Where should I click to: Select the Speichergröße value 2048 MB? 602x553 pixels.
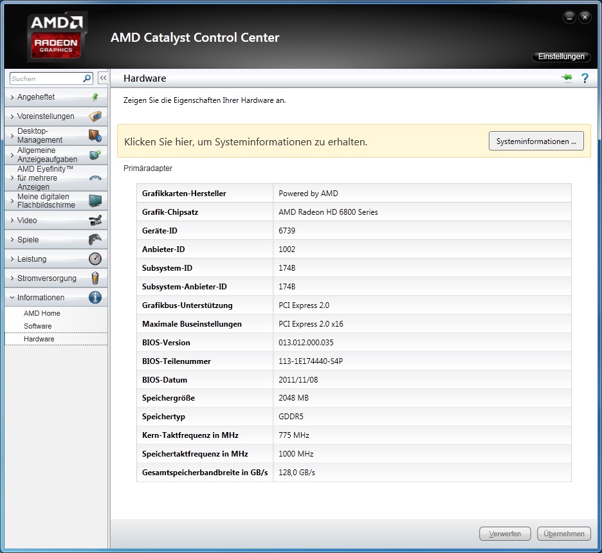click(293, 398)
